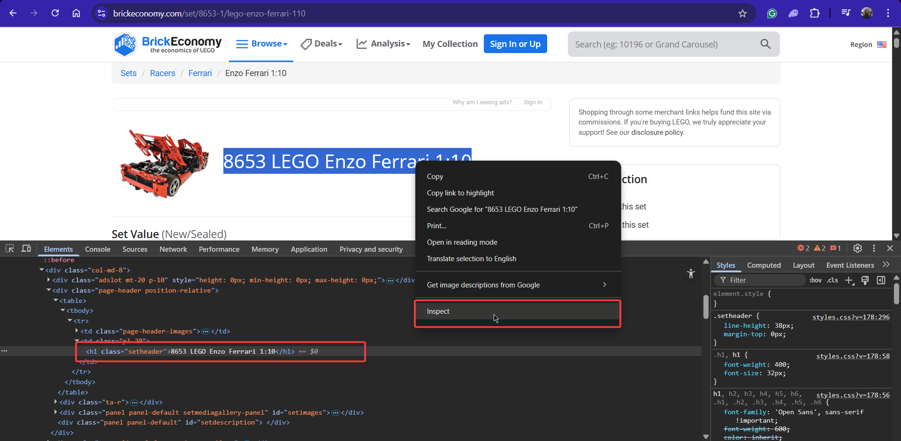Open the DevTools three-dot customize menu
The height and width of the screenshot is (441, 901).
tap(874, 248)
